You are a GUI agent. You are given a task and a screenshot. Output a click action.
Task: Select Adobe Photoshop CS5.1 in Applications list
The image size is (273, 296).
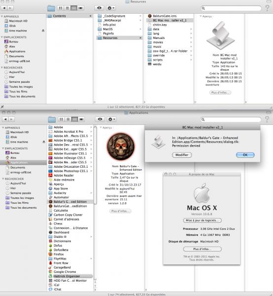coord(70,171)
